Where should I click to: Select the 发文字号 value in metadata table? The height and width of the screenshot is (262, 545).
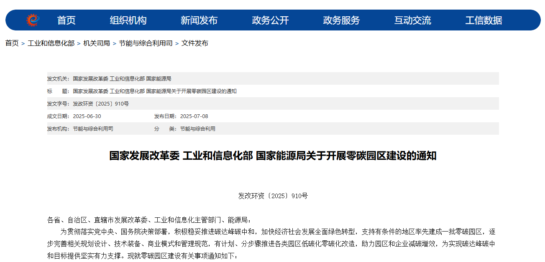point(101,103)
